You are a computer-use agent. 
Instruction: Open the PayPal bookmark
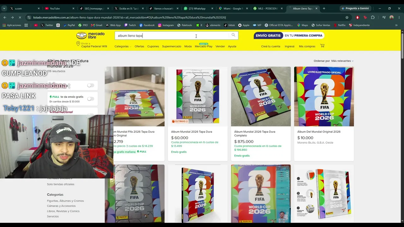[x=69, y=25]
